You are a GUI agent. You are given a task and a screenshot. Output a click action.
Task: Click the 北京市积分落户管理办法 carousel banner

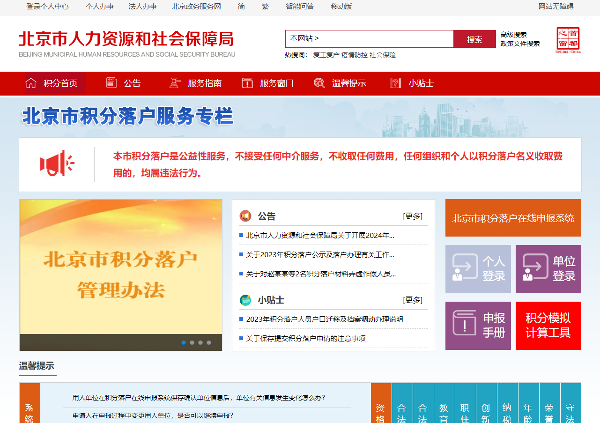coord(121,275)
